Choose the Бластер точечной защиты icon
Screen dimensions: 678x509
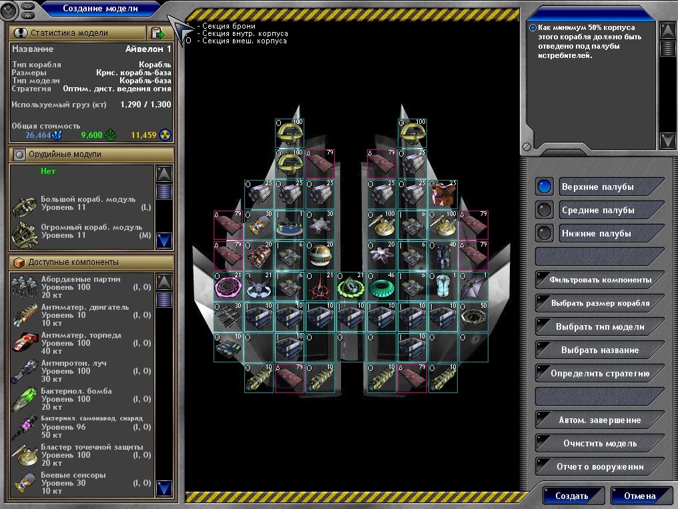[x=25, y=455]
